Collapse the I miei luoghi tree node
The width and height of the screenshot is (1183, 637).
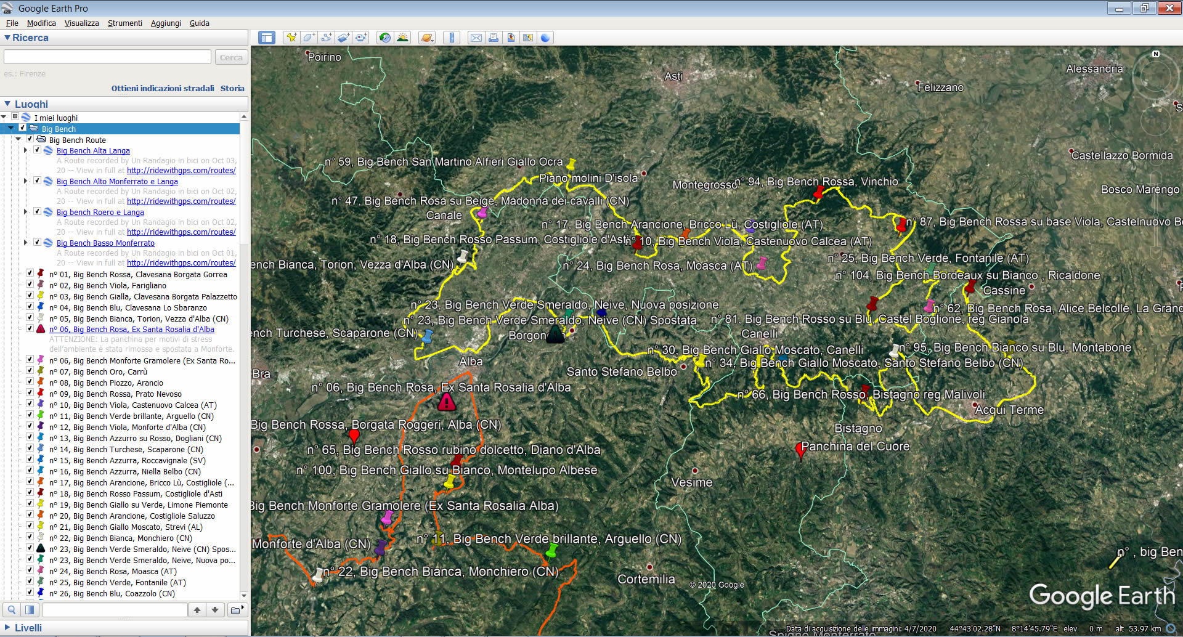(x=4, y=117)
